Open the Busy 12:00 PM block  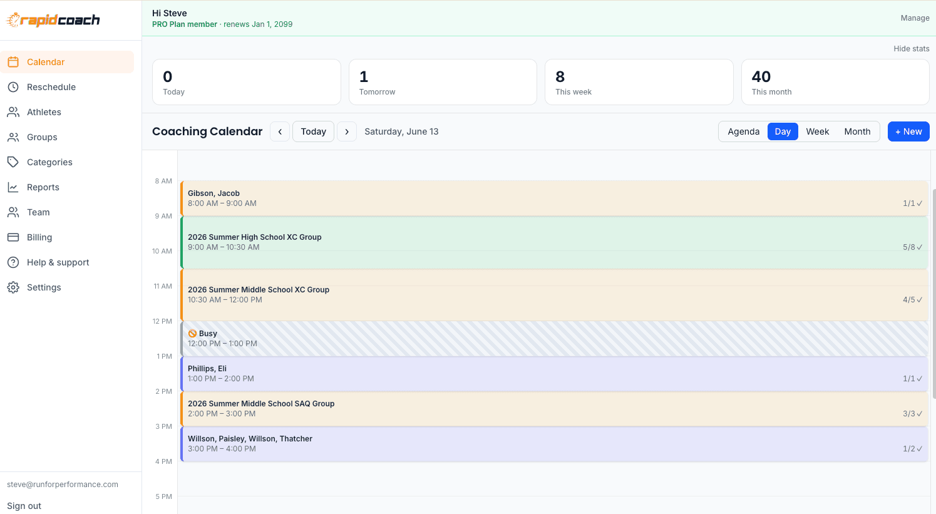554,339
